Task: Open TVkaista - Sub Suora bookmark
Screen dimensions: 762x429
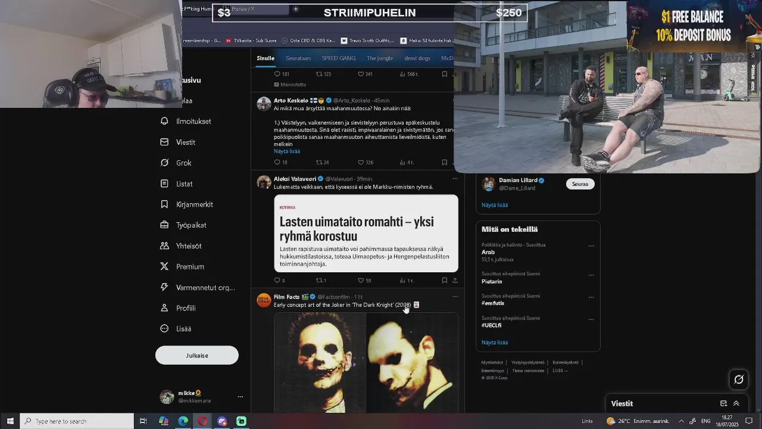Action: (251, 41)
